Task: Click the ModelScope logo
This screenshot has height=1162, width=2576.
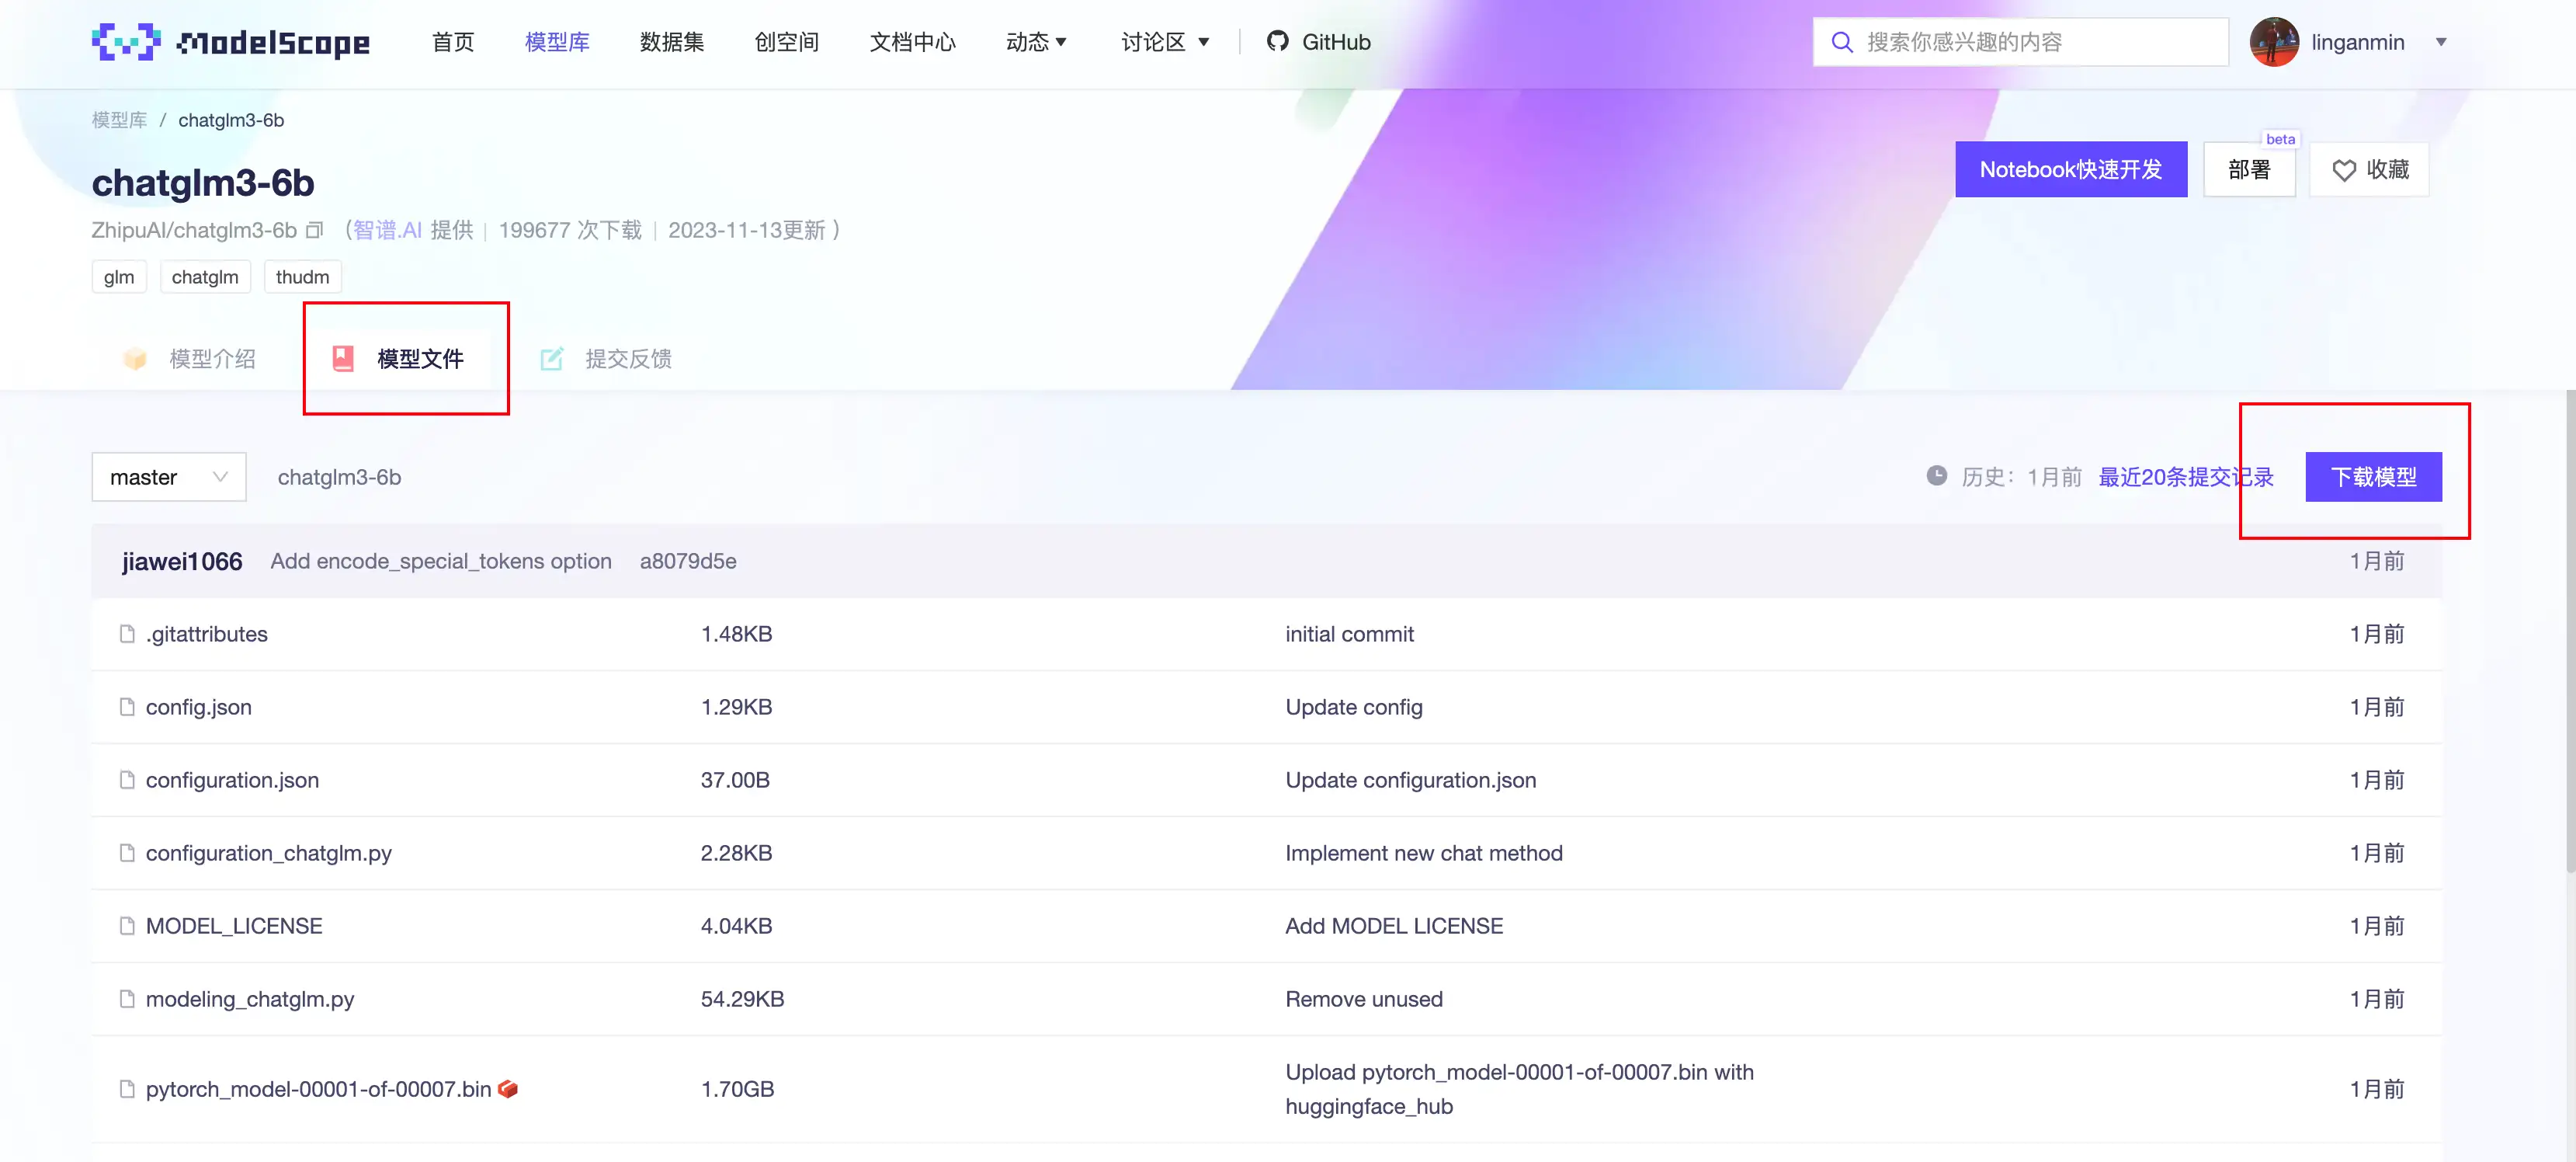Action: click(x=230, y=42)
